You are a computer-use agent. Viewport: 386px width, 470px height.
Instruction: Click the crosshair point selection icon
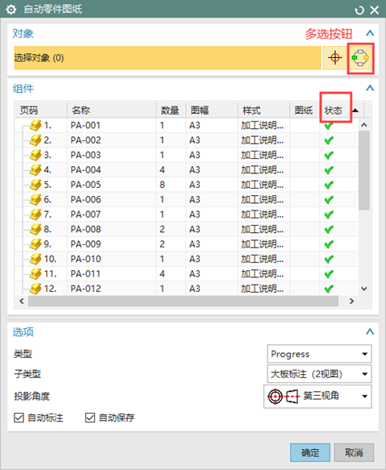(x=334, y=57)
